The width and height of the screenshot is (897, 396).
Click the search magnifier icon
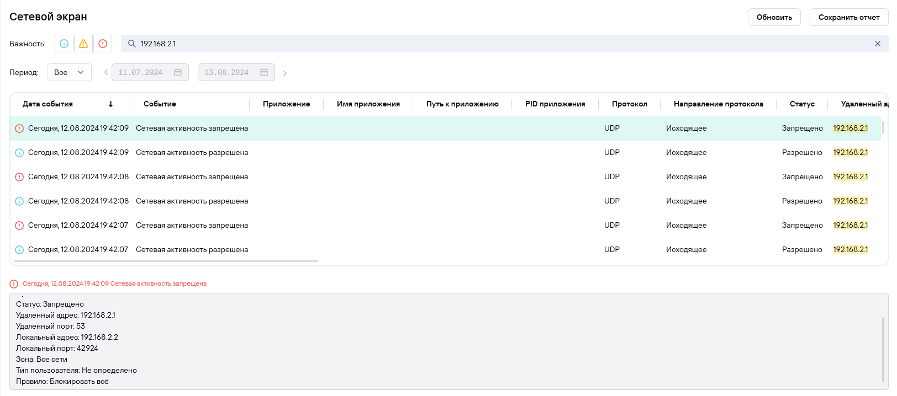(x=132, y=44)
